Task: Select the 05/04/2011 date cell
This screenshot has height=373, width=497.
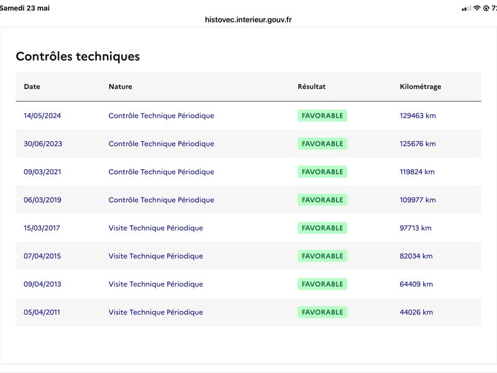Action: (x=42, y=312)
